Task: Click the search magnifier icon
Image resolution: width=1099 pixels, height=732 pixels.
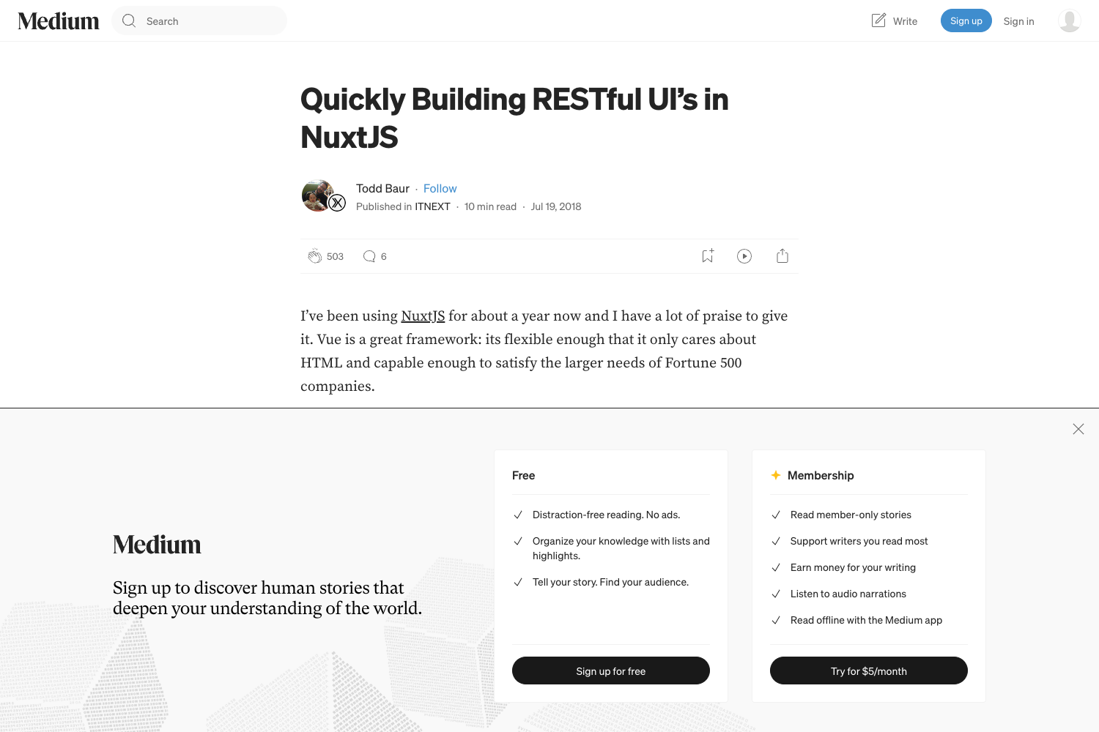Action: (128, 20)
